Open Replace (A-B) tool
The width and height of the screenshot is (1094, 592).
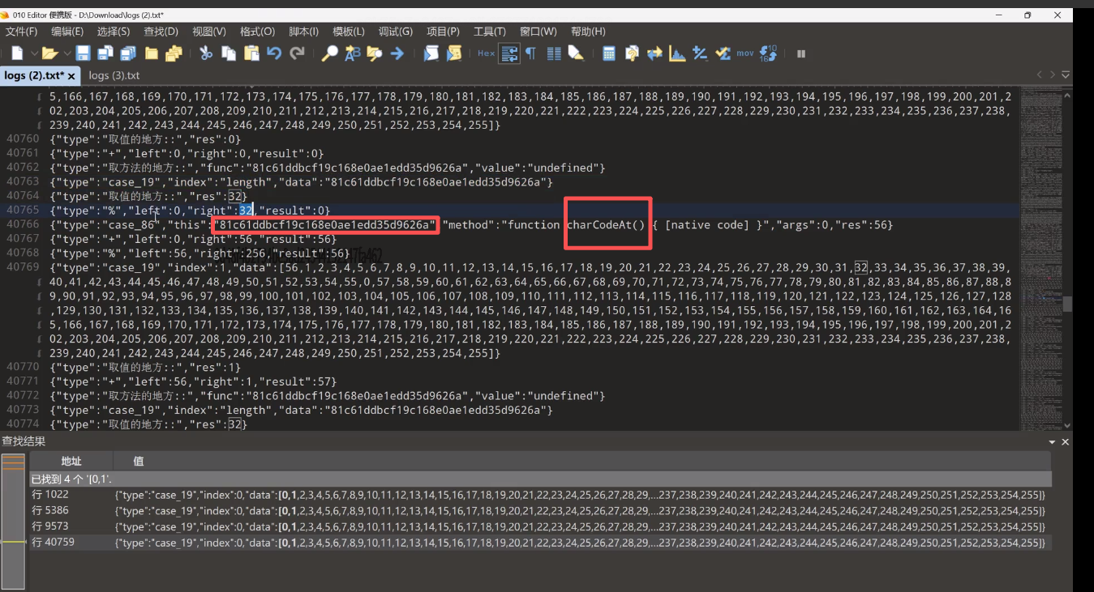(352, 53)
